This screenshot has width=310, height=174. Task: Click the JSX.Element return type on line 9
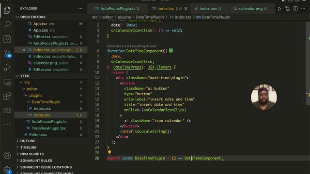(159, 67)
